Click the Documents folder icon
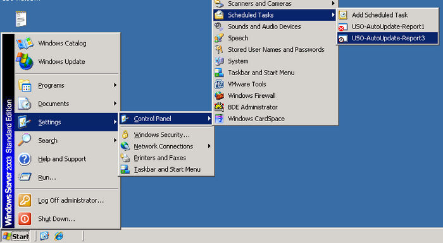Viewport: 443px width, 243px height. [x=25, y=104]
